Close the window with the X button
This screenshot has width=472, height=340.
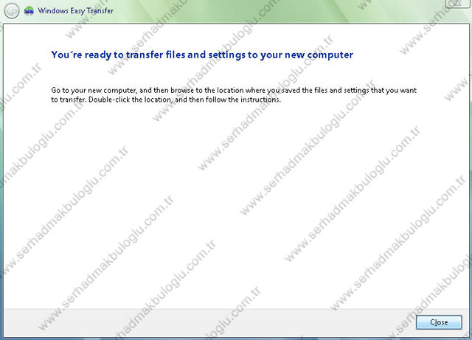pos(457,3)
